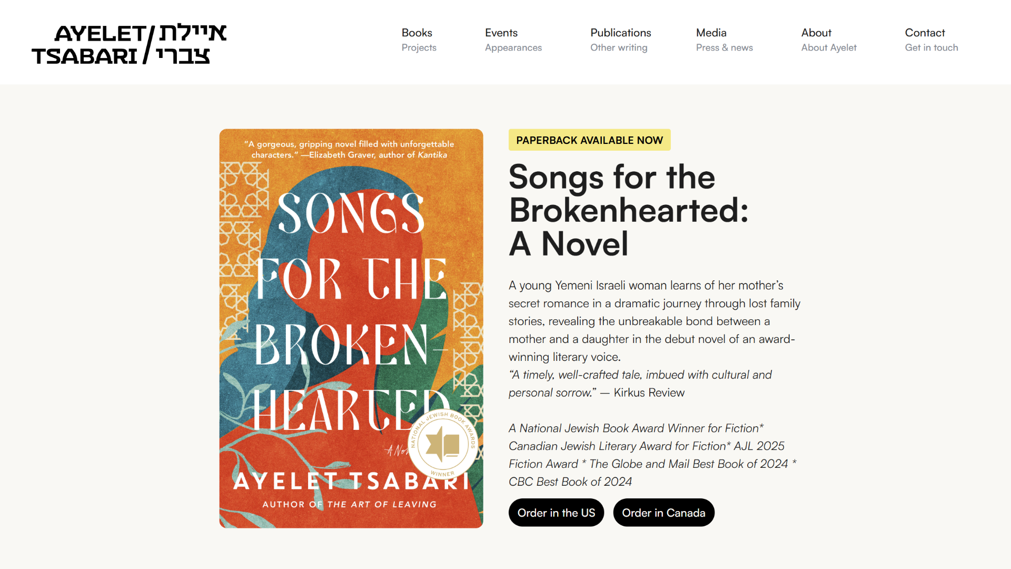Screen dimensions: 1011x569
Task: Click the Songs for the Brokenhearted page heading
Action: pyautogui.click(x=628, y=210)
